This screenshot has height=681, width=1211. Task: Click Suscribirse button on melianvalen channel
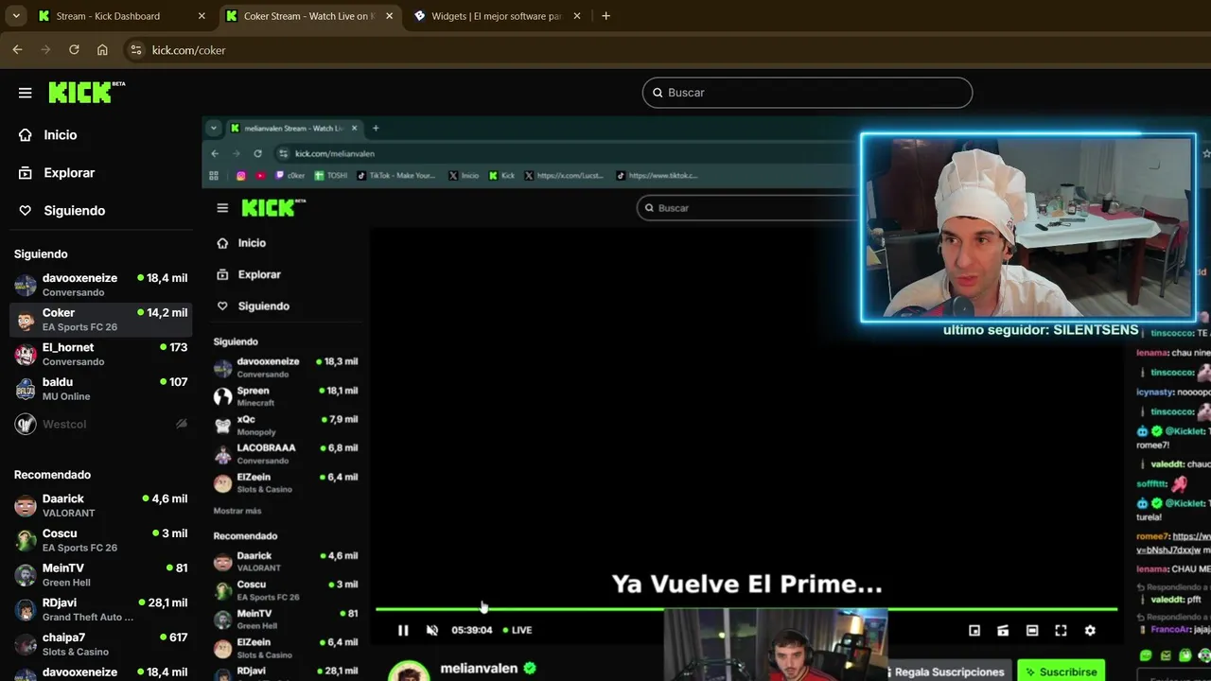coord(1061,672)
